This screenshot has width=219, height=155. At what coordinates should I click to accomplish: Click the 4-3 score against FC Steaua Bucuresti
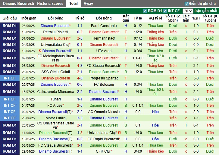pos(80,66)
